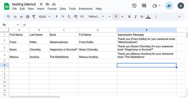The width and height of the screenshot is (188, 98).
Task: Increase font size with plus button
Action: [x=122, y=17]
